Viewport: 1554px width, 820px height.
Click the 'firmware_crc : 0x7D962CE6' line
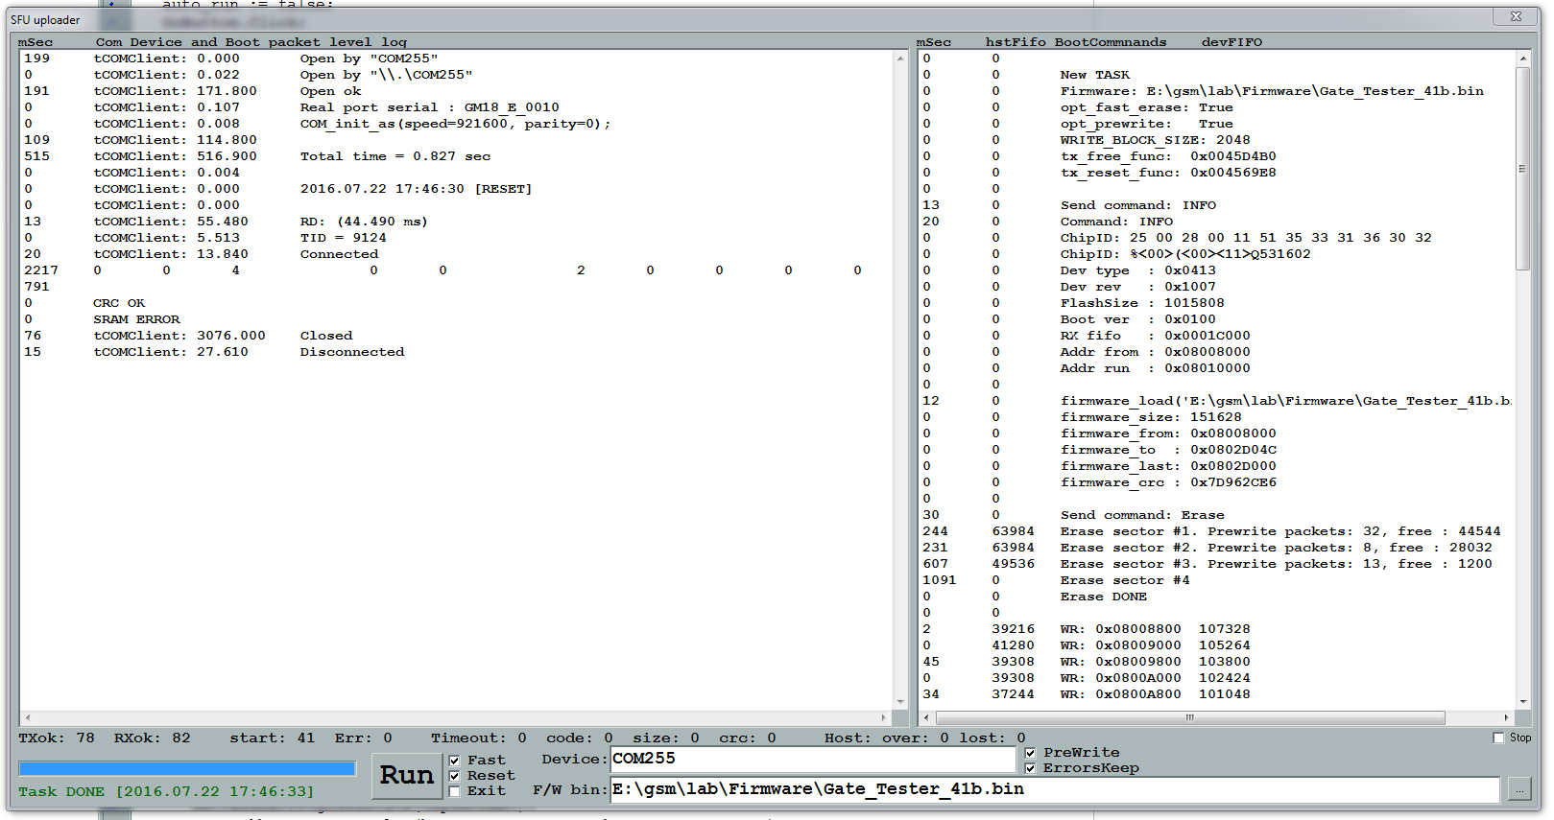coord(1168,482)
